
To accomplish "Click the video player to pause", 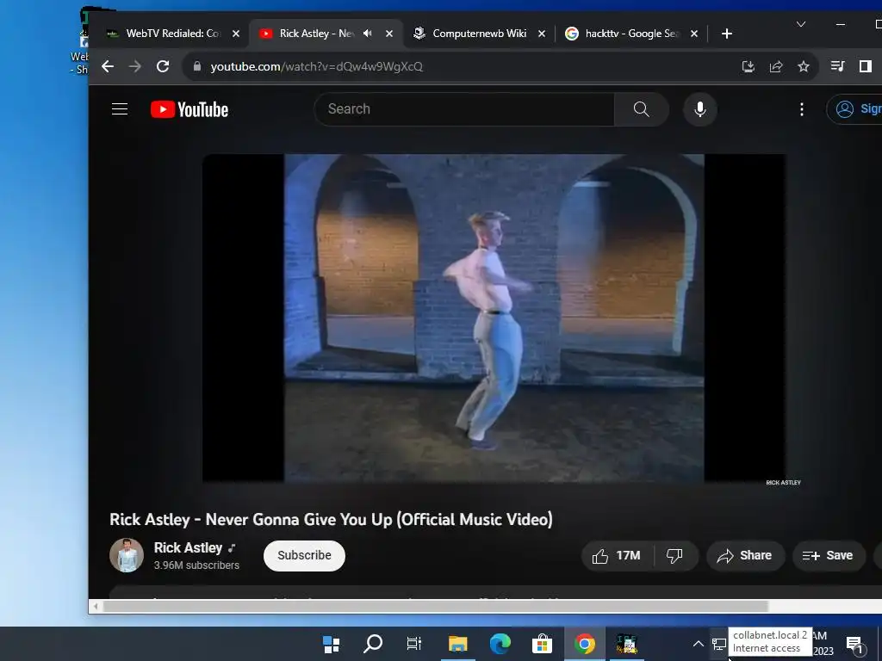I will [x=494, y=318].
